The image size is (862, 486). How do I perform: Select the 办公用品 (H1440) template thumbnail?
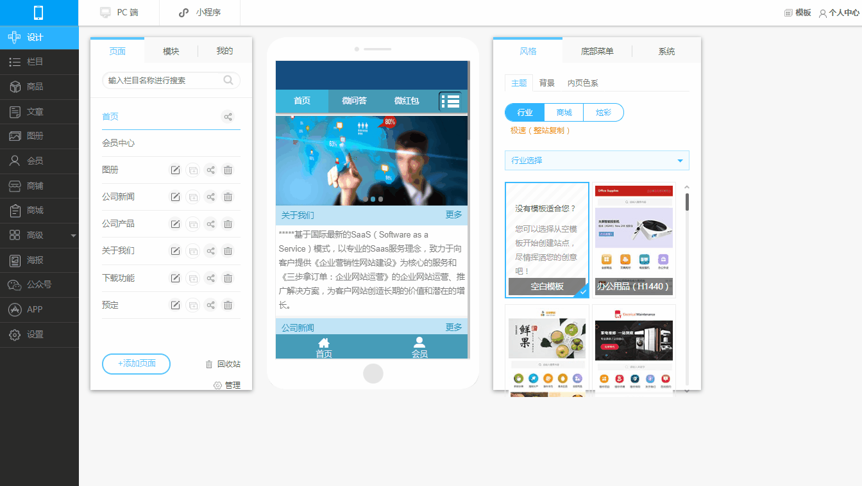coord(634,240)
